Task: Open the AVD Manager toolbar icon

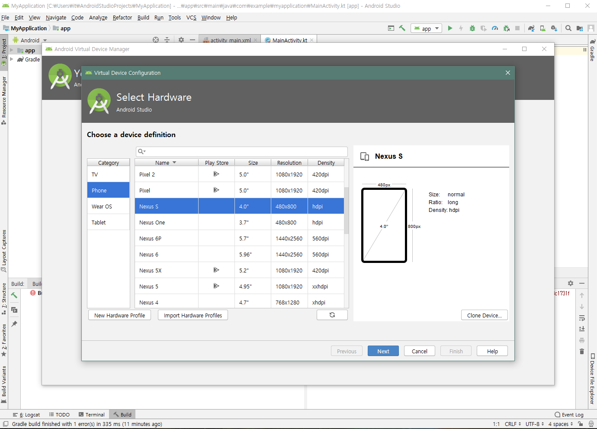Action: (x=542, y=28)
